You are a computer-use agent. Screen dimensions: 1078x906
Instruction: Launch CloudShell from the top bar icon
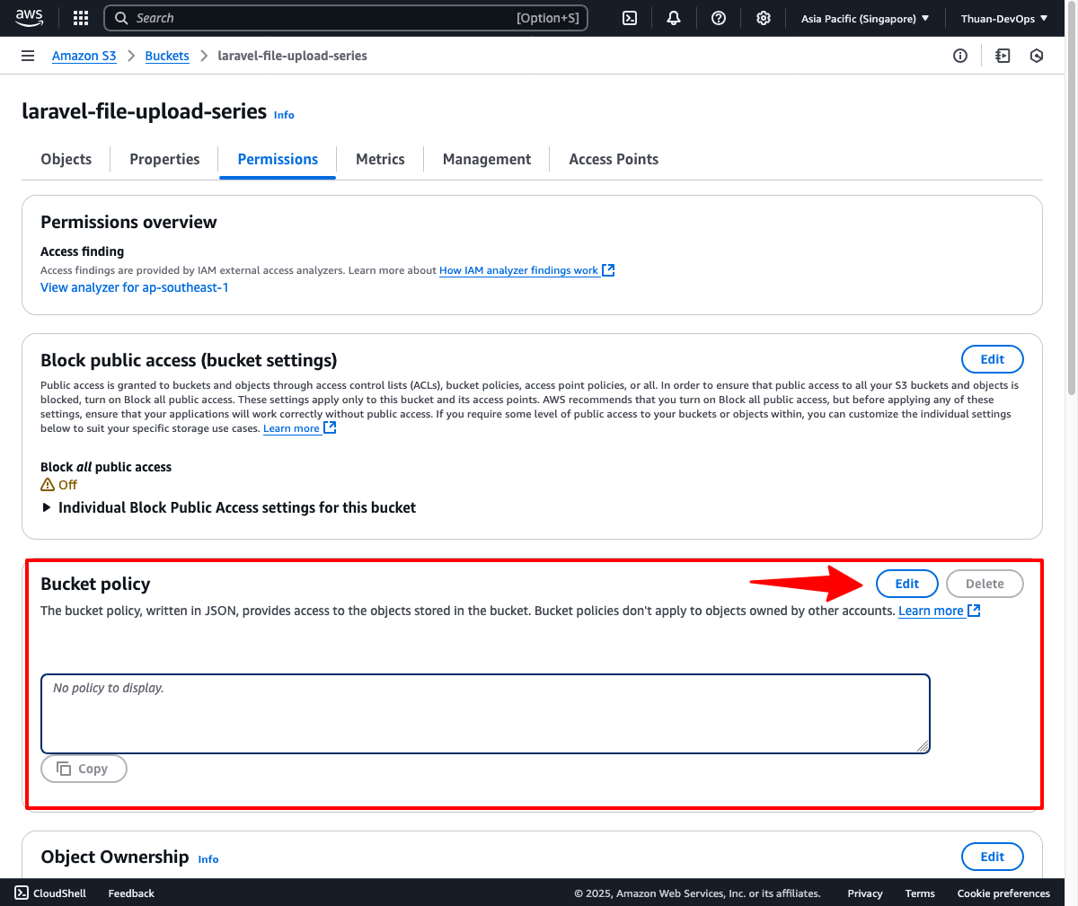click(630, 18)
